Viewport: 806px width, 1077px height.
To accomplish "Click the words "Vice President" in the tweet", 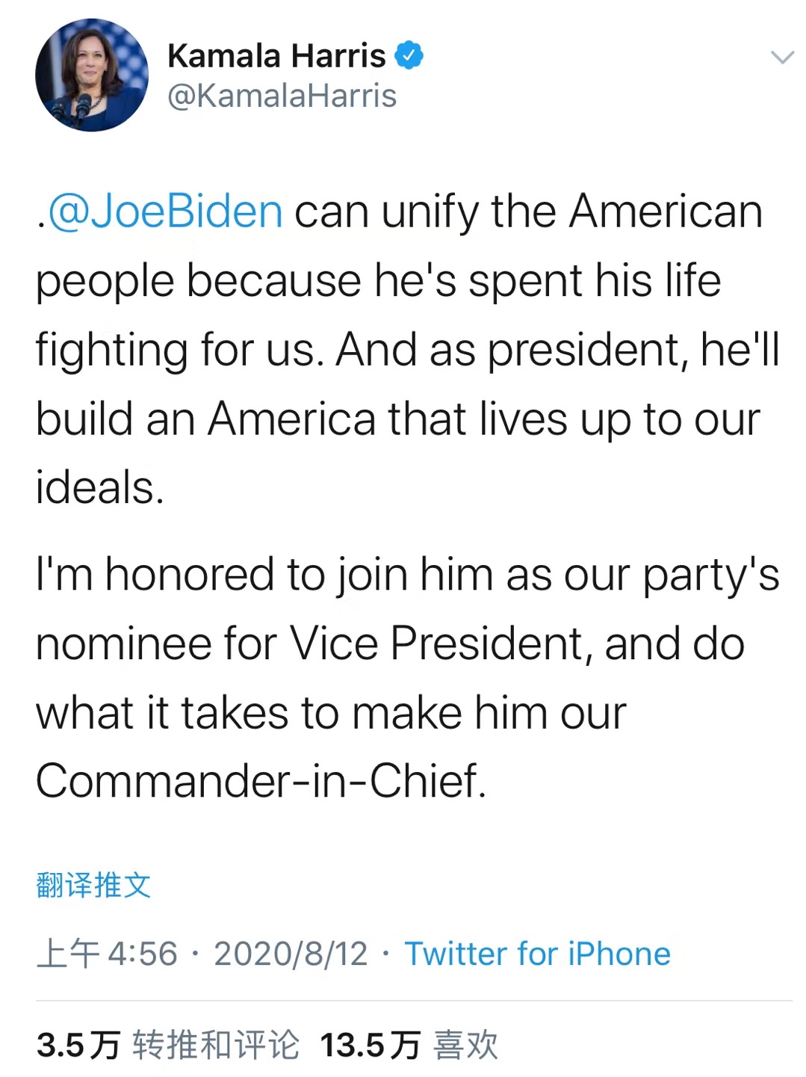I will (x=438, y=644).
